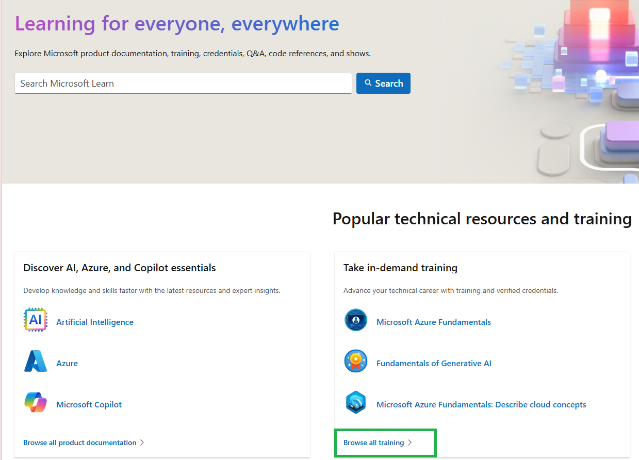Open the Azure text link
The height and width of the screenshot is (460, 639).
pyautogui.click(x=67, y=363)
